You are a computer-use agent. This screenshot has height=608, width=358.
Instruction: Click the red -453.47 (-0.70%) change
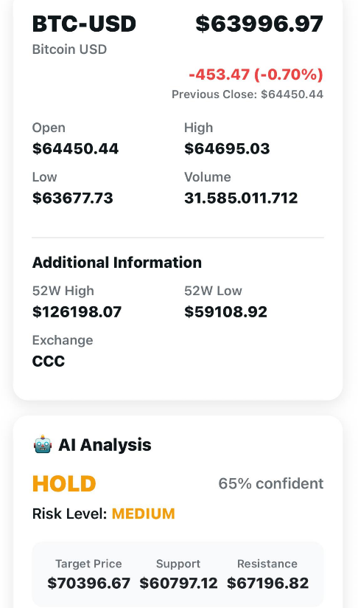(x=256, y=74)
